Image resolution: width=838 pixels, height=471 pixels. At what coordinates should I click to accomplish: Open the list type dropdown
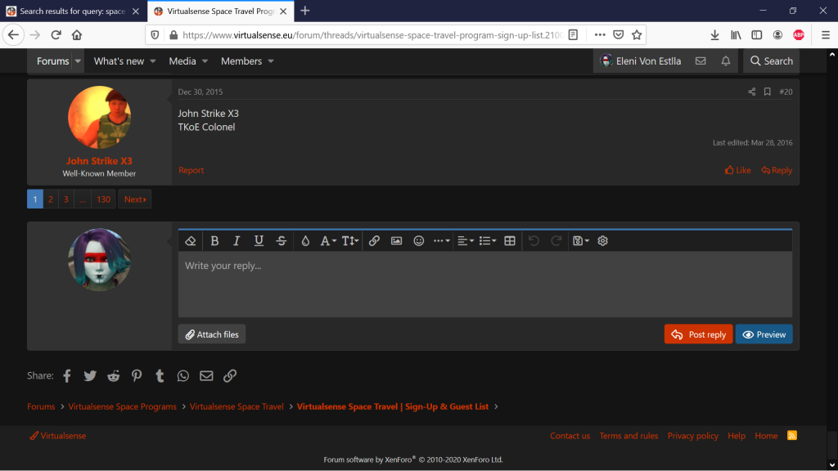click(488, 241)
